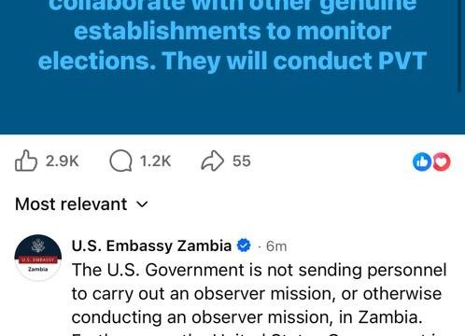The image size is (465, 336).
Task: Click the red heart reaction badge
Action: (442, 161)
